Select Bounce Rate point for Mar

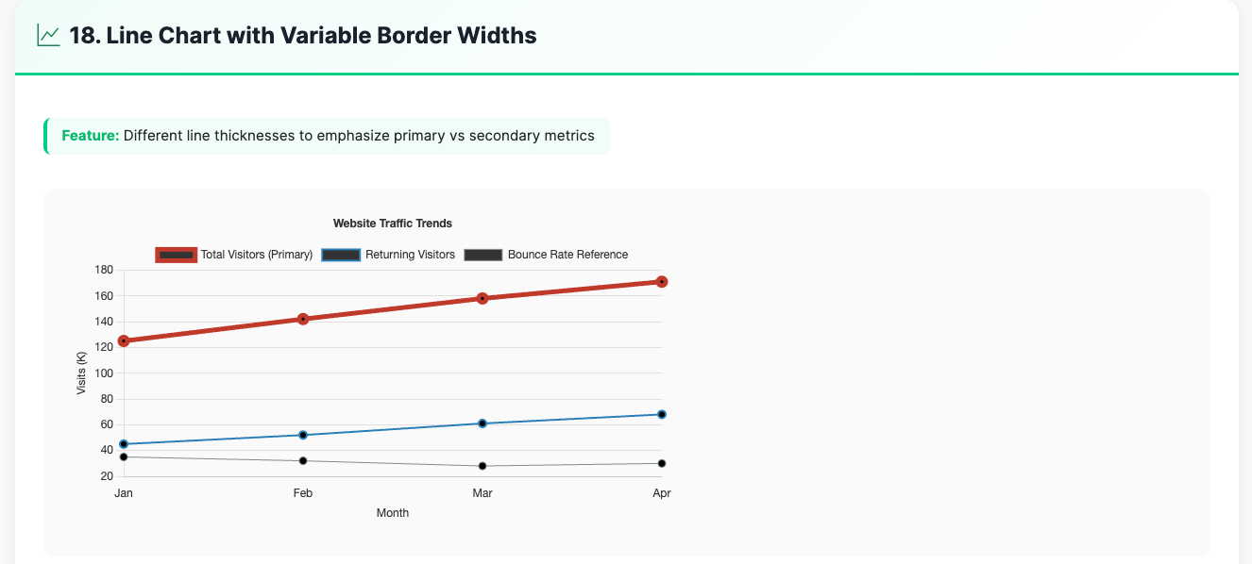[482, 466]
